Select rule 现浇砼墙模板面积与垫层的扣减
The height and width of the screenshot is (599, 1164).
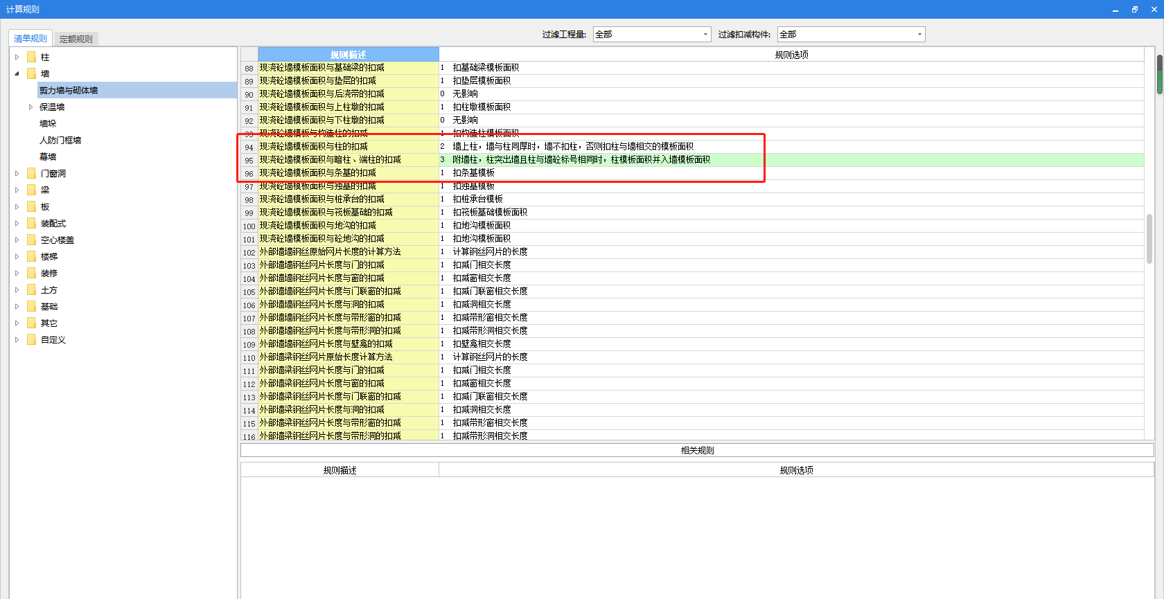[349, 81]
